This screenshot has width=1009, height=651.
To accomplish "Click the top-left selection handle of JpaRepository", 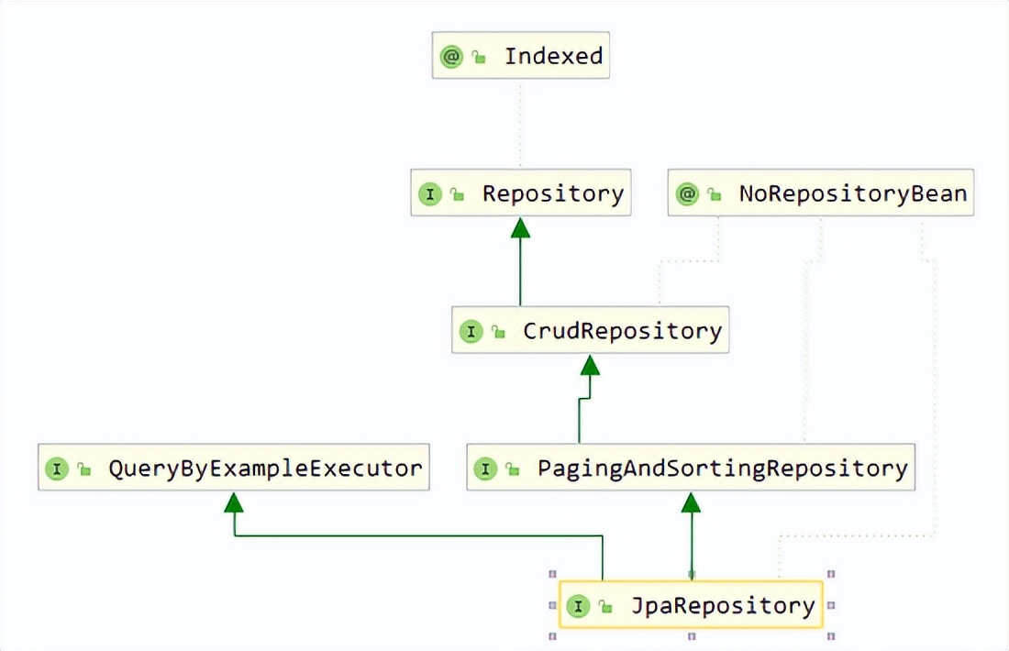I will pos(552,574).
